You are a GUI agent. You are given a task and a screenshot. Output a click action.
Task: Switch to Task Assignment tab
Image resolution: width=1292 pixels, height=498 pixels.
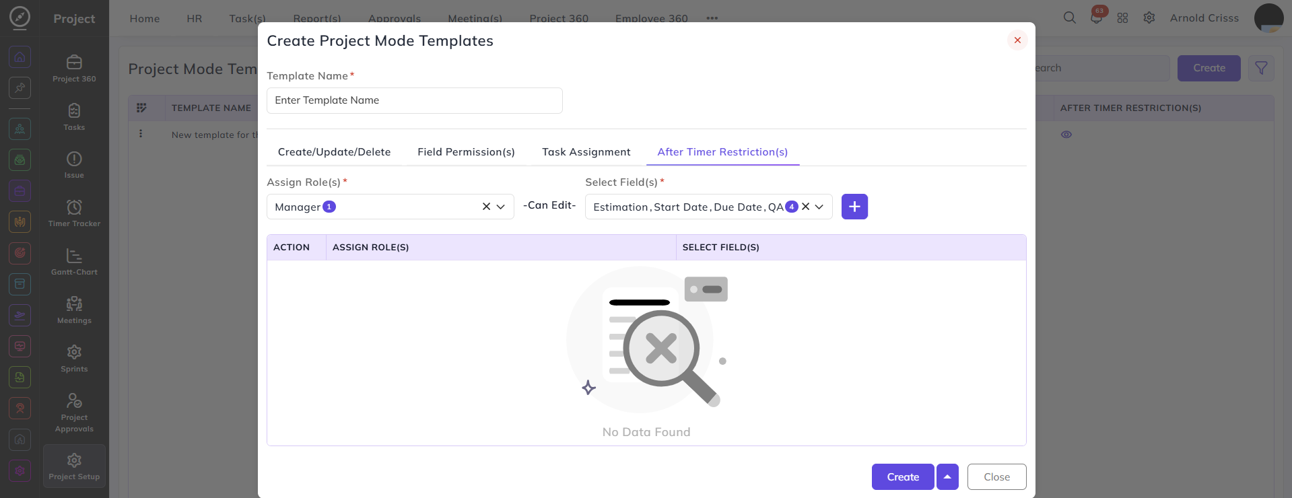pos(586,152)
